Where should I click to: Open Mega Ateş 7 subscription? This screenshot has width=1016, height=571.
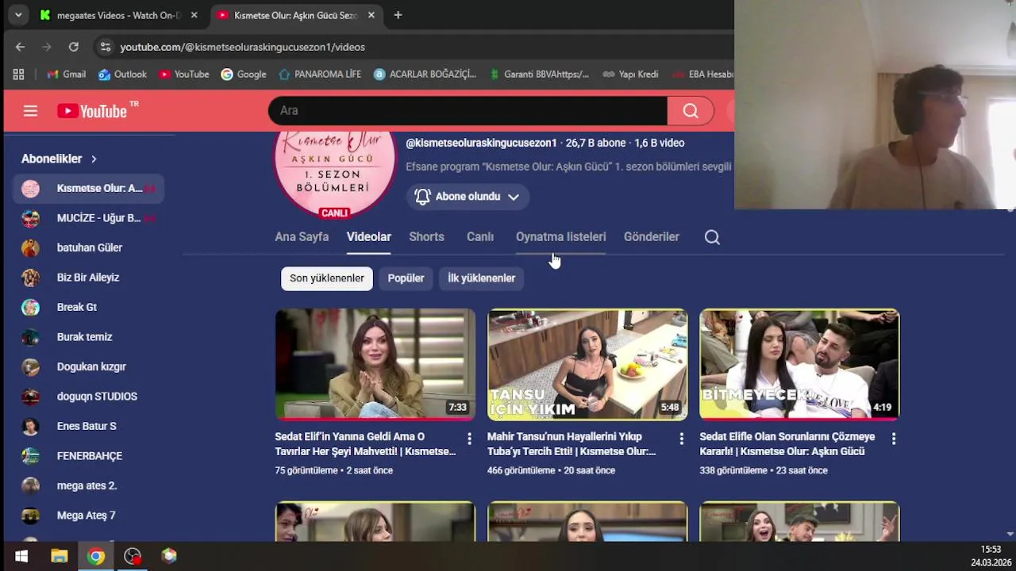pos(88,515)
